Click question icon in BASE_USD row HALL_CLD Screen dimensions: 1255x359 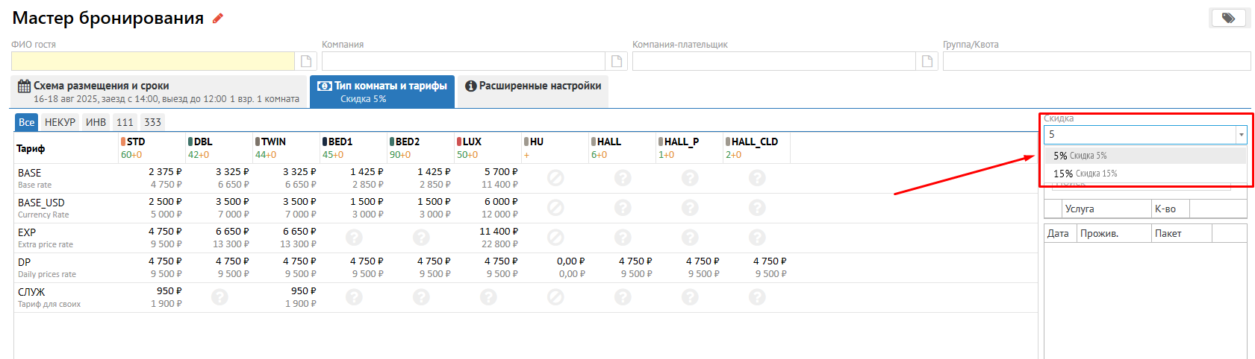(757, 208)
